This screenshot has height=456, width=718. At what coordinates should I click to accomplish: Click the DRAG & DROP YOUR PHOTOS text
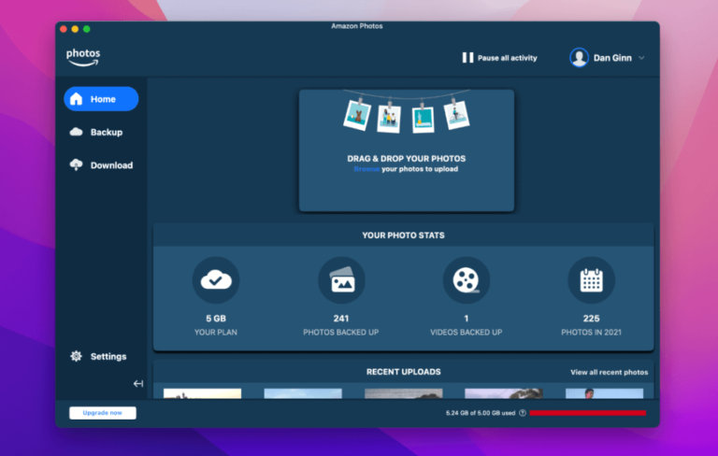click(x=406, y=159)
